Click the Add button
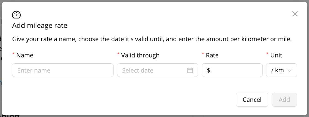Image resolution: width=309 pixels, height=117 pixels. pos(284,100)
